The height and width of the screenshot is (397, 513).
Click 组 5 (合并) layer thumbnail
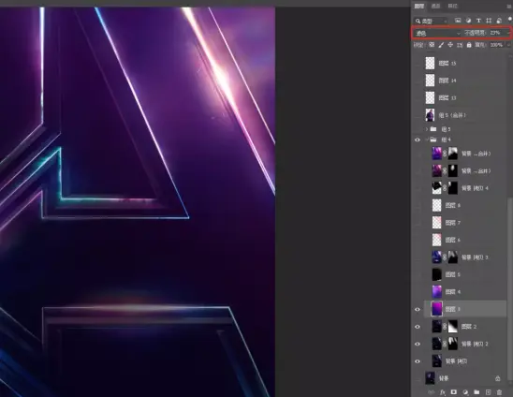point(430,115)
